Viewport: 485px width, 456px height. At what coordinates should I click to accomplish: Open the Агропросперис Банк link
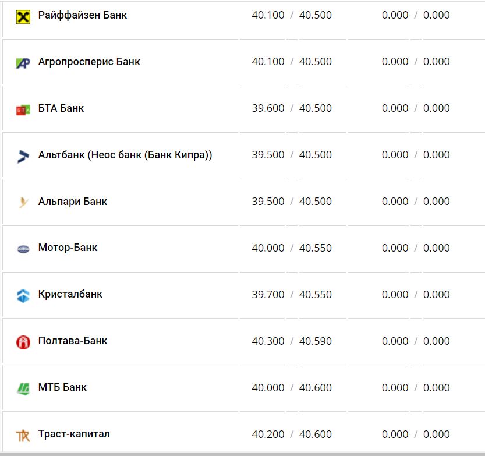(89, 62)
